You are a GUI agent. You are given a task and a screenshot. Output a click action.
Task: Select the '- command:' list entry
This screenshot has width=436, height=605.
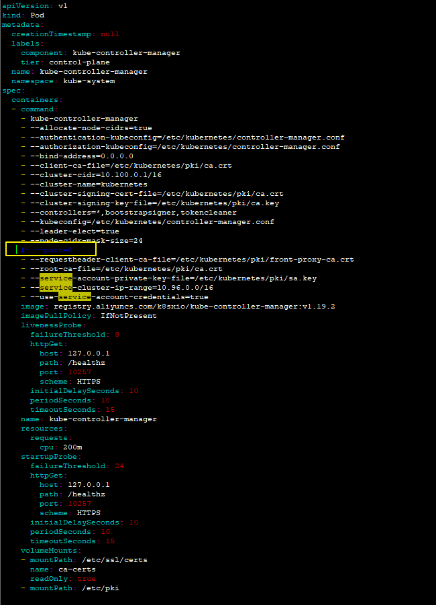tap(34, 109)
